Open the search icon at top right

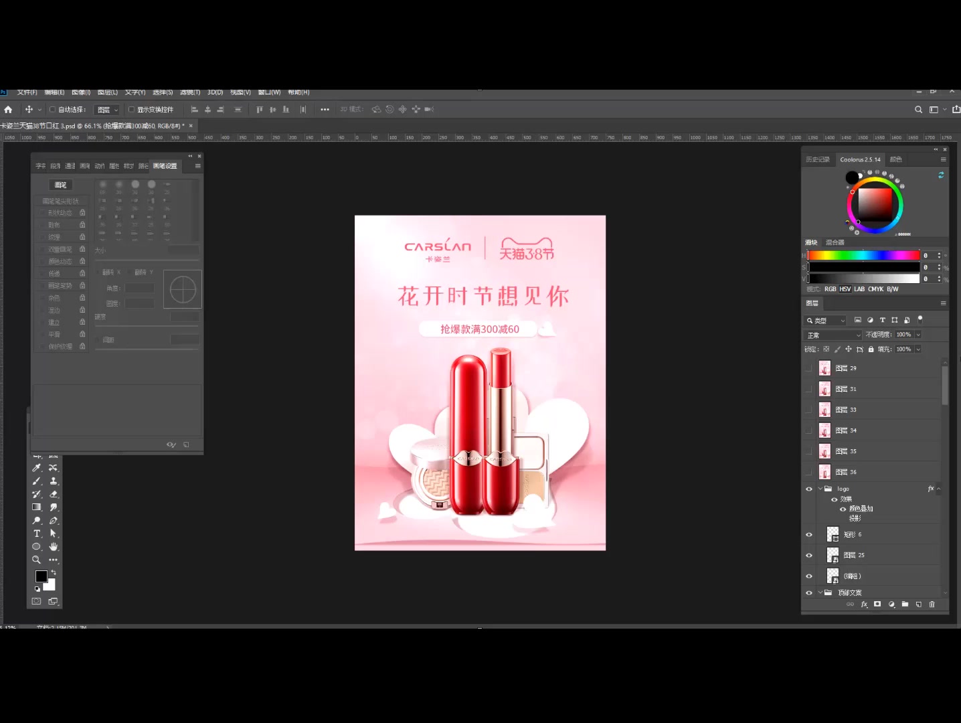click(x=919, y=109)
